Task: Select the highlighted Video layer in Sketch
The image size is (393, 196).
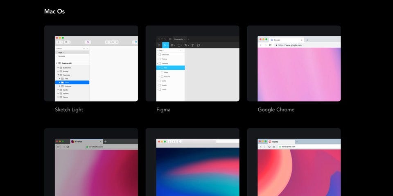Action: (72, 82)
